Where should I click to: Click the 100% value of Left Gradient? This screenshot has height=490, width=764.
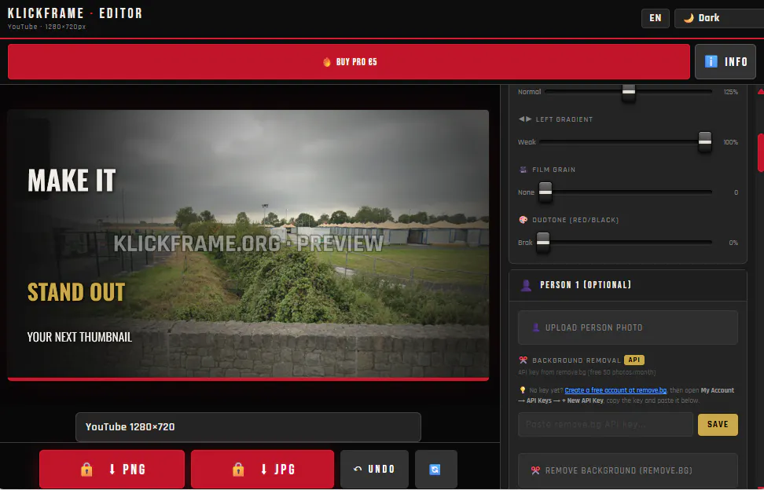[x=730, y=142]
